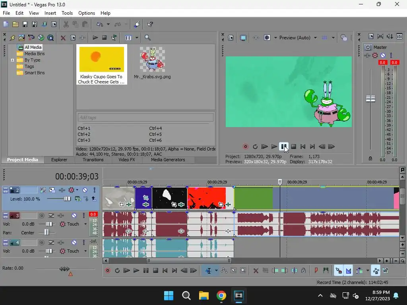The height and width of the screenshot is (305, 407).
Task: Select the Smart Bins folder
Action: (35, 73)
